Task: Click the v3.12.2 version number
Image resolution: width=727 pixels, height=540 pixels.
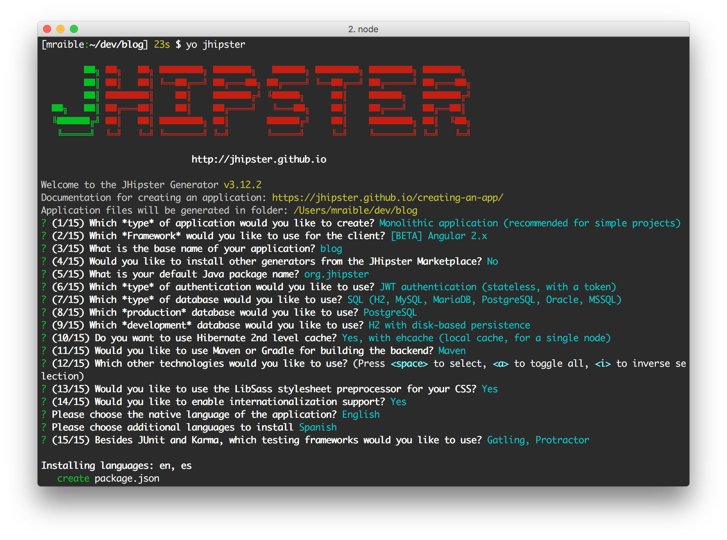Action: point(242,185)
